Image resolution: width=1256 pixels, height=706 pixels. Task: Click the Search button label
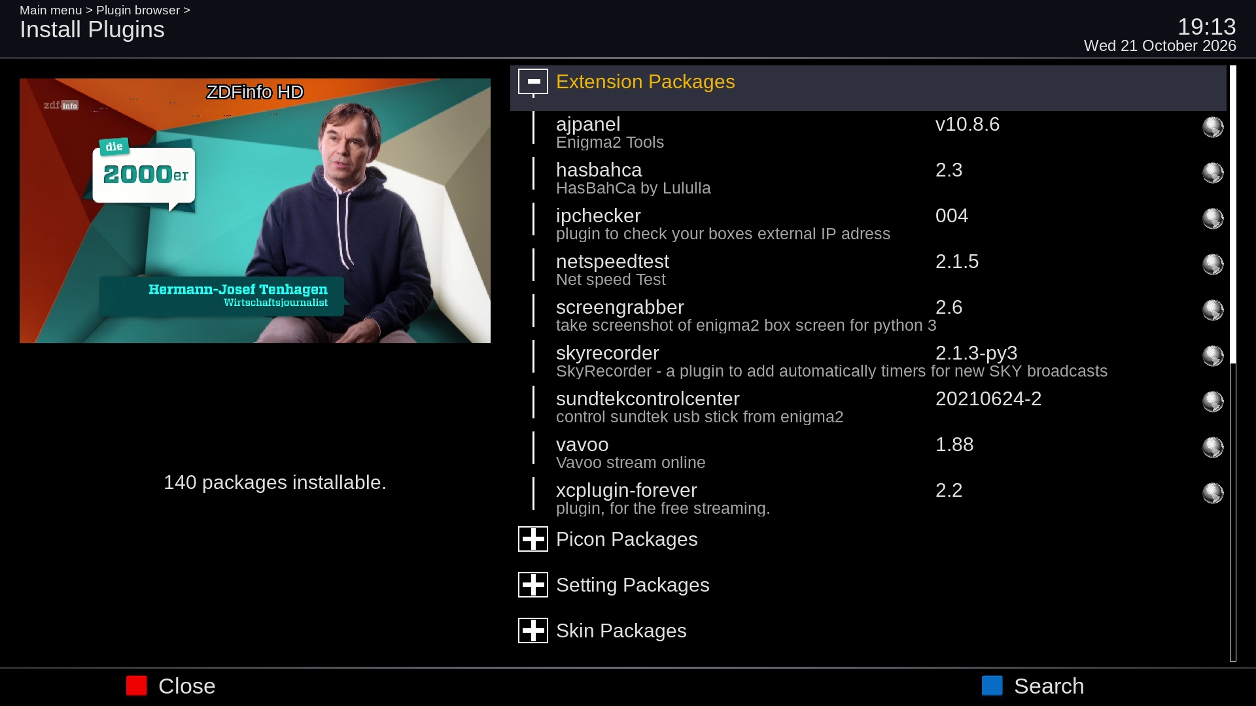[x=1049, y=686]
